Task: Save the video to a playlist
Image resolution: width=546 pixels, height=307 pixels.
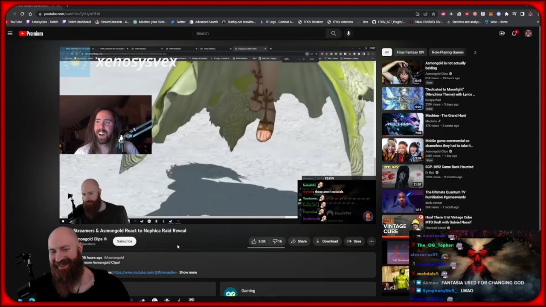Action: 354,241
